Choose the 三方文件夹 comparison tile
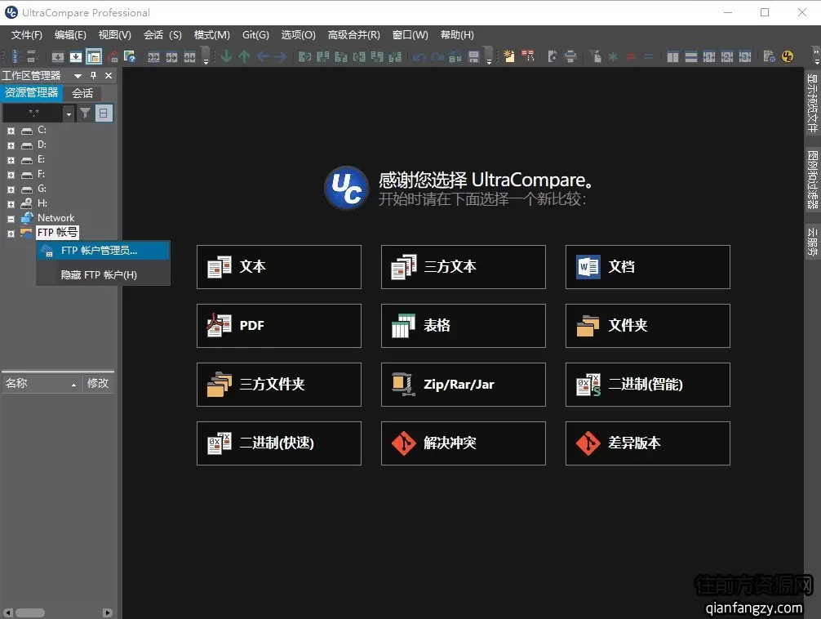821x619 pixels. click(278, 384)
